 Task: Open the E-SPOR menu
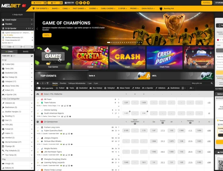[123, 9]
